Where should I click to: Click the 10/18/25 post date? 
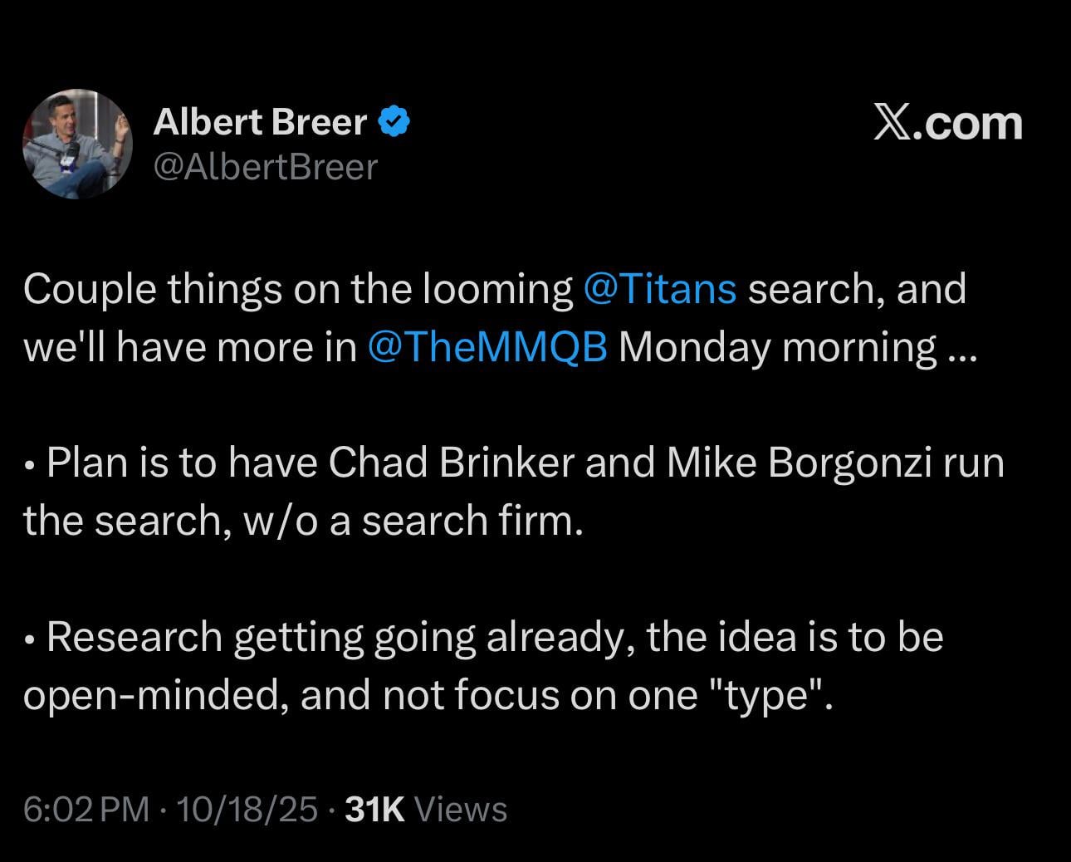click(247, 809)
